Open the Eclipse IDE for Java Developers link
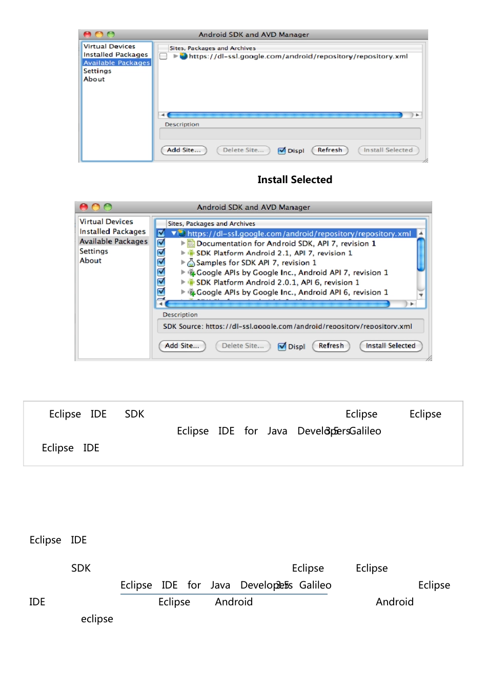Image resolution: width=487 pixels, height=690 pixels. [x=224, y=585]
